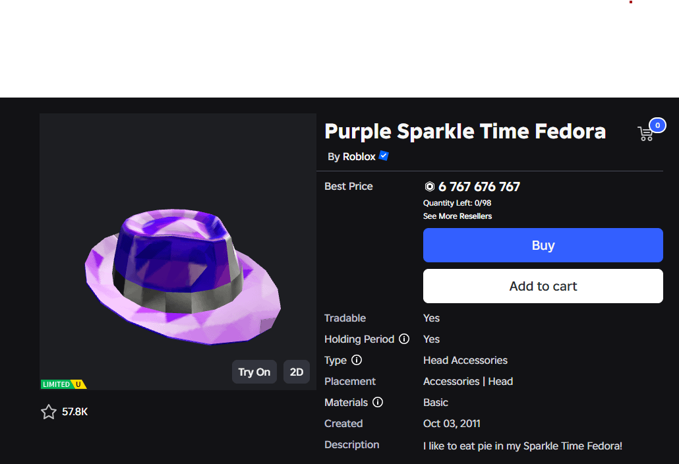Follow the Head placement link
The width and height of the screenshot is (679, 464).
coord(500,381)
